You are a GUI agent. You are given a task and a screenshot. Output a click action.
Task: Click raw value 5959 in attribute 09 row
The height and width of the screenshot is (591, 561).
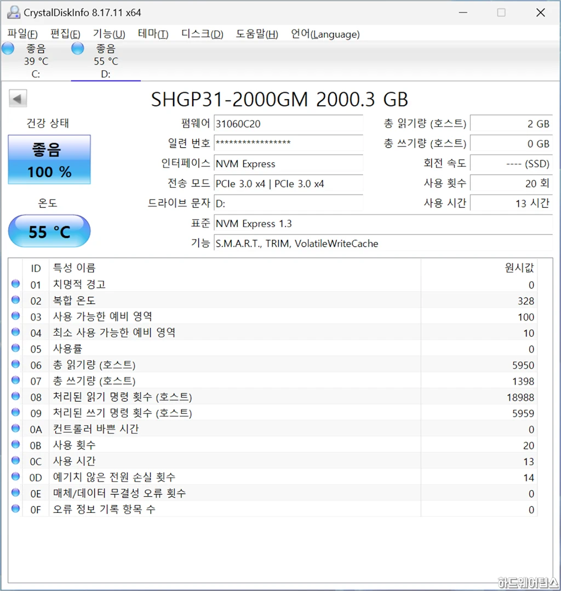(x=523, y=414)
